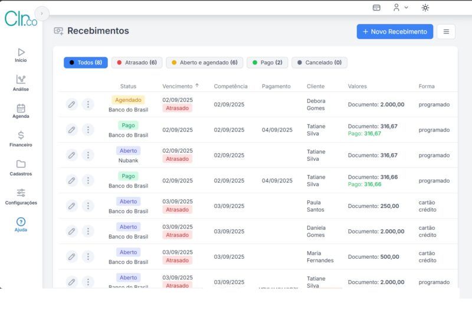Screen dimensions: 472x313
Task: Select the Todos (8) filter tab
Action: (86, 62)
